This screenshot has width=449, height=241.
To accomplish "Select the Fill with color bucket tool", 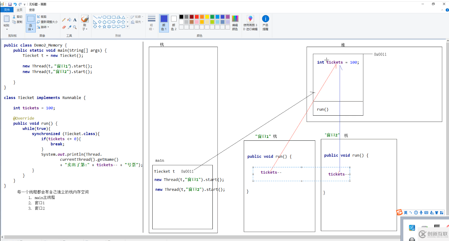I will point(69,20).
